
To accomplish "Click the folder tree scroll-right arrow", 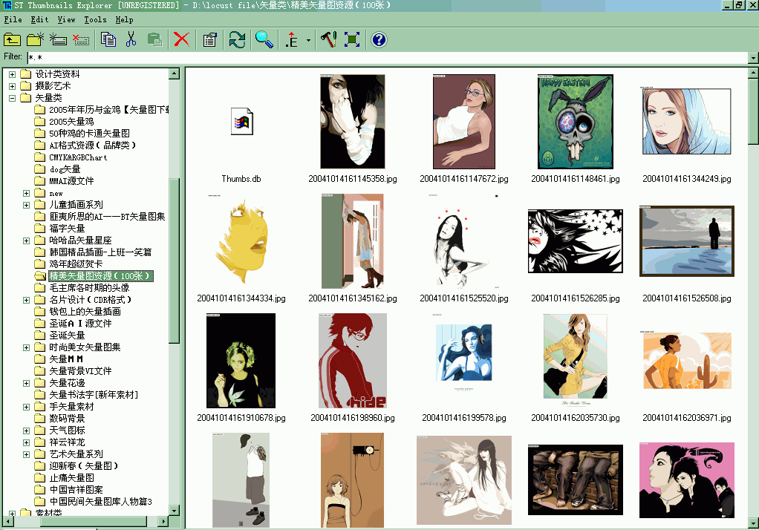I will pos(163,521).
